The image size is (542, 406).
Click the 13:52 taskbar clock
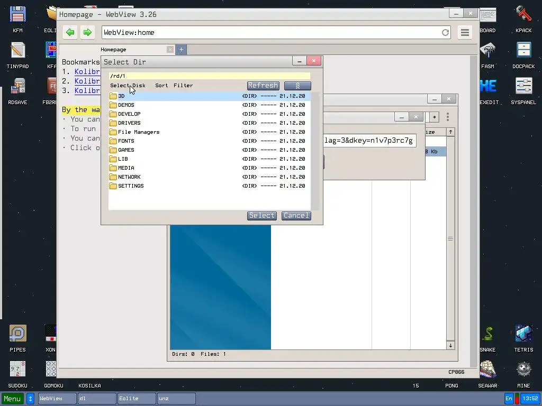pyautogui.click(x=530, y=399)
